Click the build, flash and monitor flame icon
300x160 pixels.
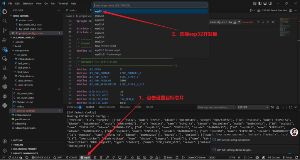(x=132, y=158)
